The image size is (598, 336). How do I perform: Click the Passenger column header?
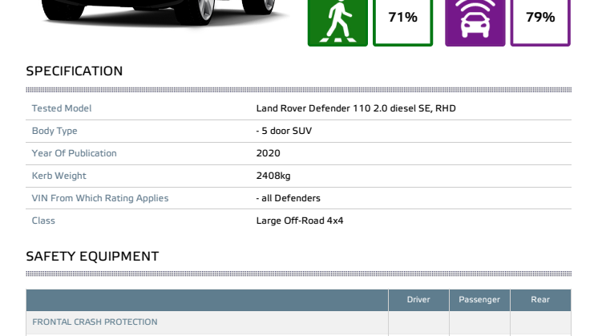click(x=479, y=300)
